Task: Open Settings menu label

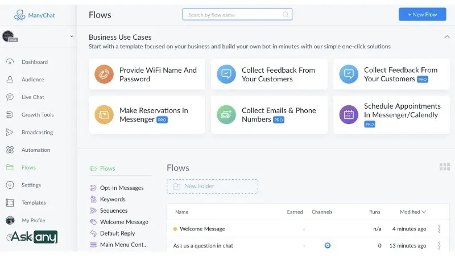Action: (31, 185)
